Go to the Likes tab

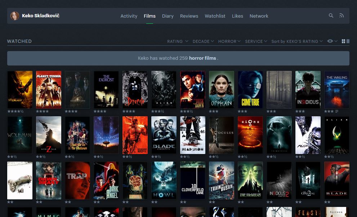(x=237, y=16)
